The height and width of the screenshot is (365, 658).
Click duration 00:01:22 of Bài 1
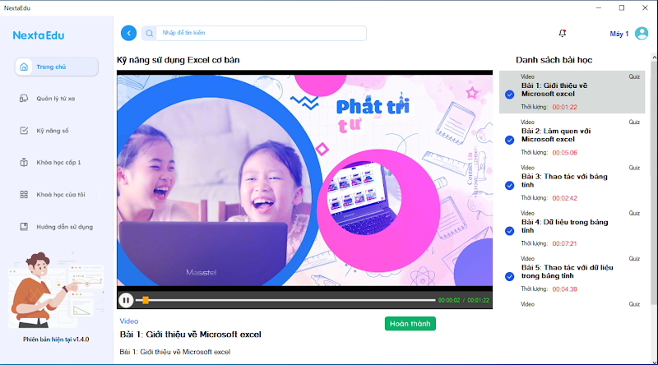tap(564, 107)
